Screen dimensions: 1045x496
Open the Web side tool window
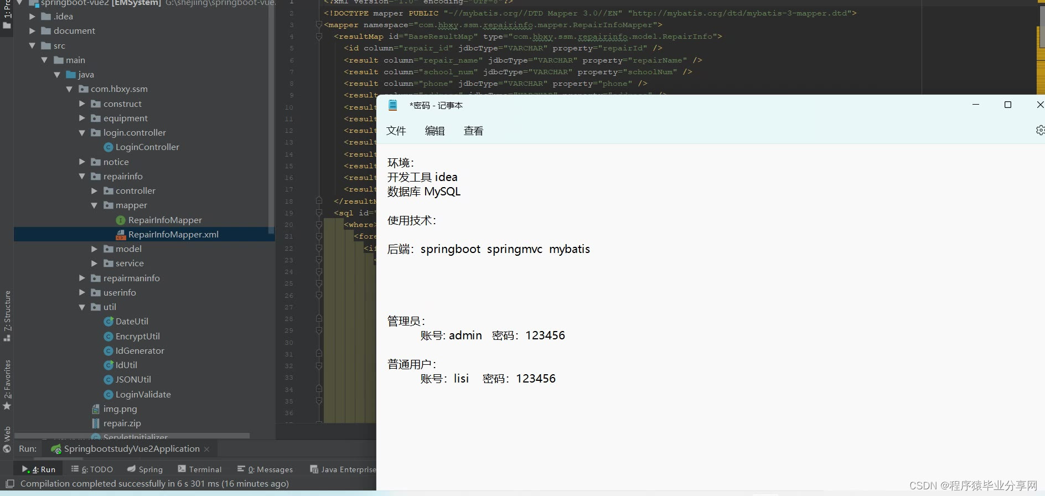pyautogui.click(x=7, y=439)
